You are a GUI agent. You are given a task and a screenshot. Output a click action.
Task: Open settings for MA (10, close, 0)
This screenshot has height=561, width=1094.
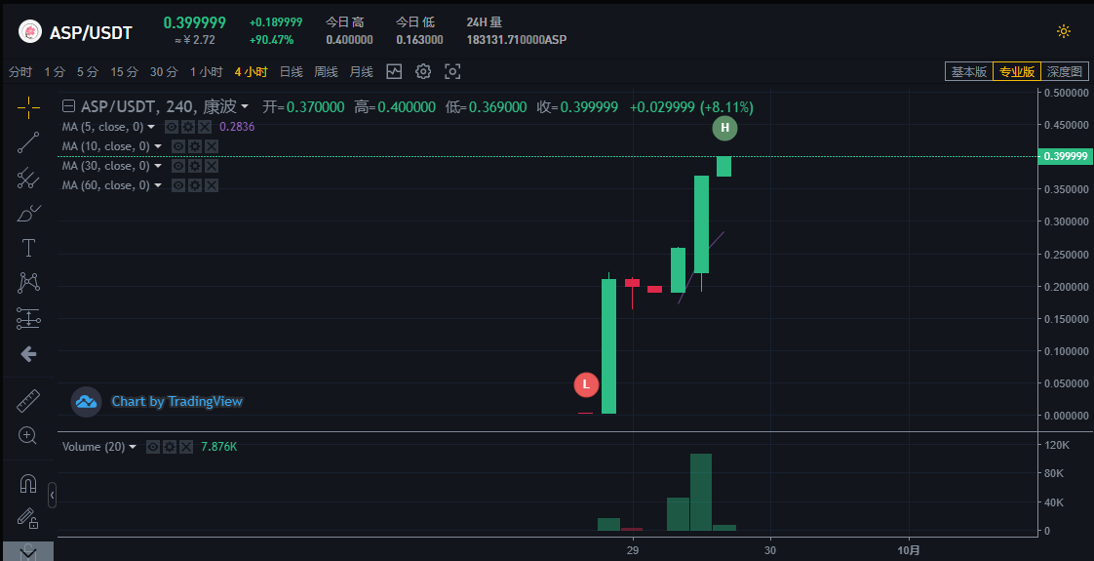(x=195, y=146)
